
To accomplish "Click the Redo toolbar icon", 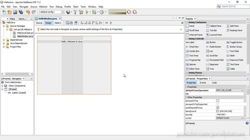I will 34,12.
